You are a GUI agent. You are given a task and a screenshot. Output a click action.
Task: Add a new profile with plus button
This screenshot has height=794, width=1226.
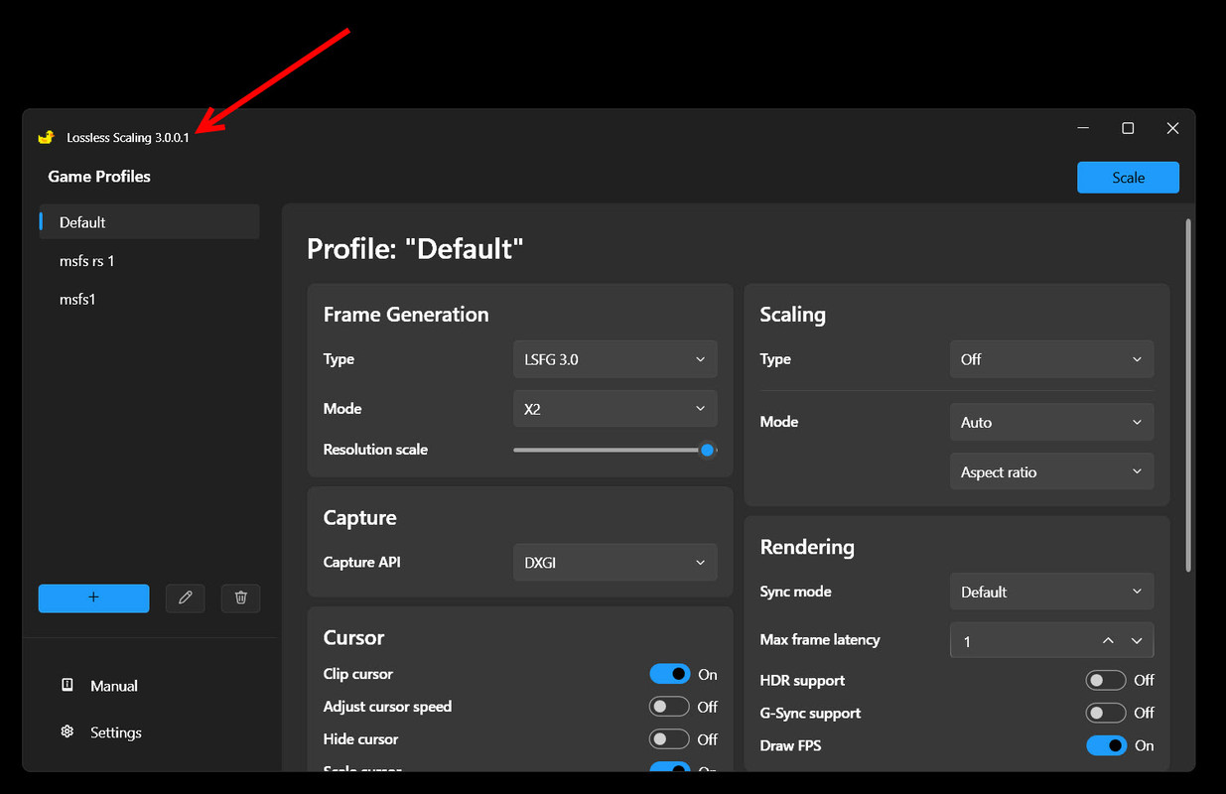[x=94, y=597]
